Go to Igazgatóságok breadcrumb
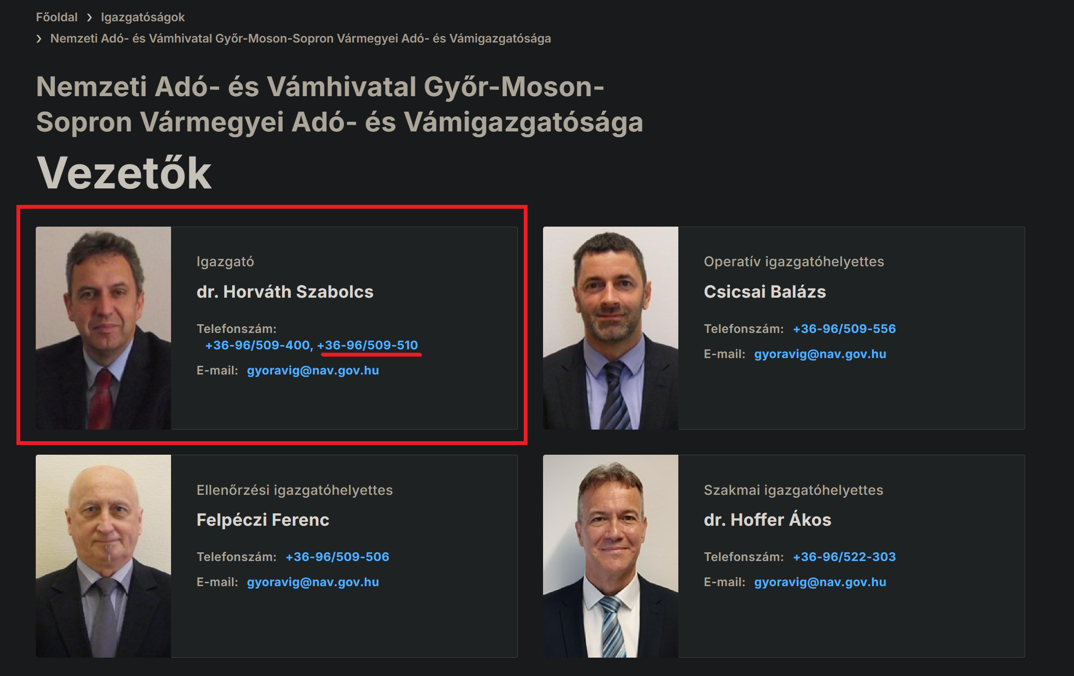The height and width of the screenshot is (676, 1074). (143, 17)
